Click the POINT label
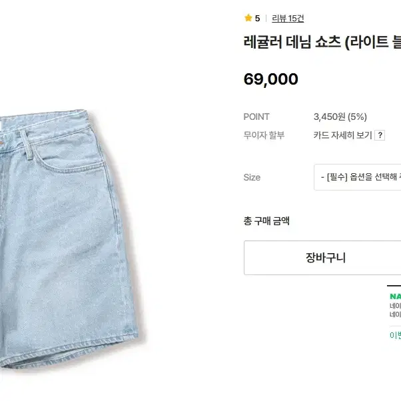Viewport: 401px width, 401px height. click(256, 117)
